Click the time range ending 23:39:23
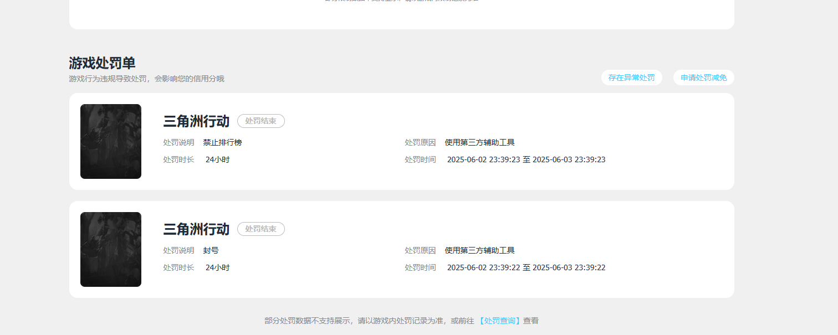838x335 pixels. pos(526,159)
